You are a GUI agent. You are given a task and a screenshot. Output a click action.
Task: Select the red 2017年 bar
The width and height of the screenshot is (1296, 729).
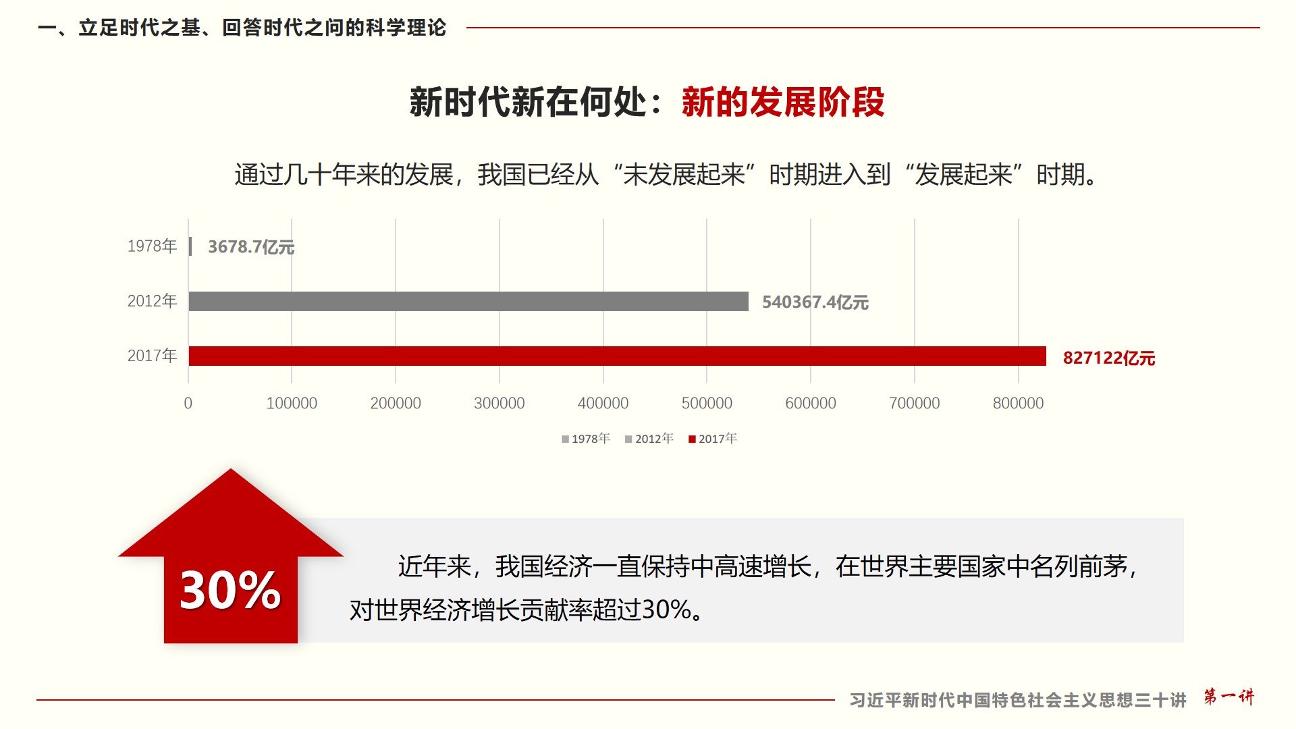(x=617, y=356)
